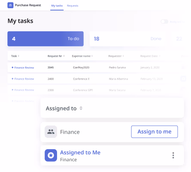Click the Assign to me button
Viewport: 191px width, 172px height.
pos(155,132)
